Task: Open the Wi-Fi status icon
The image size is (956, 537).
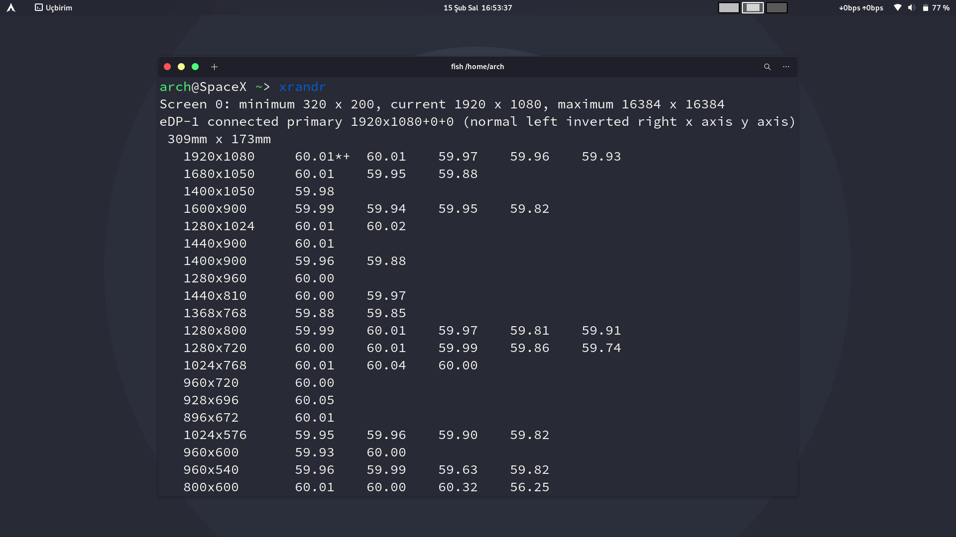Action: (897, 7)
